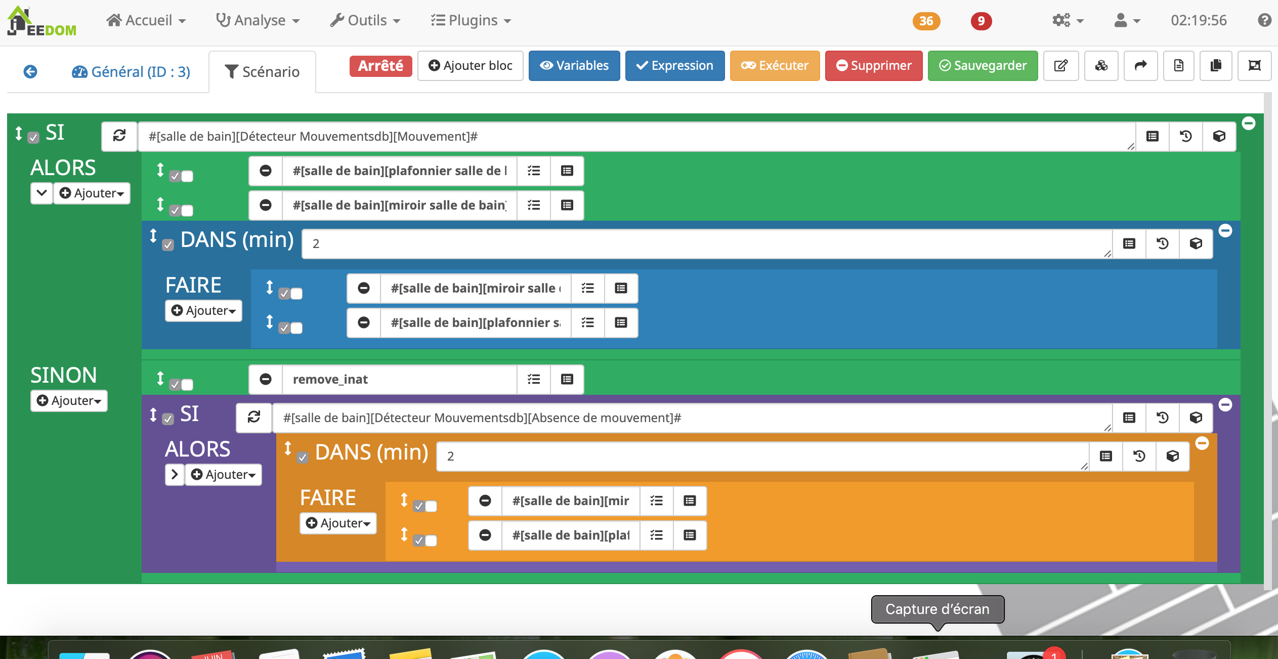Collapse the green ALORS section chevron
The image size is (1278, 659).
click(x=42, y=193)
